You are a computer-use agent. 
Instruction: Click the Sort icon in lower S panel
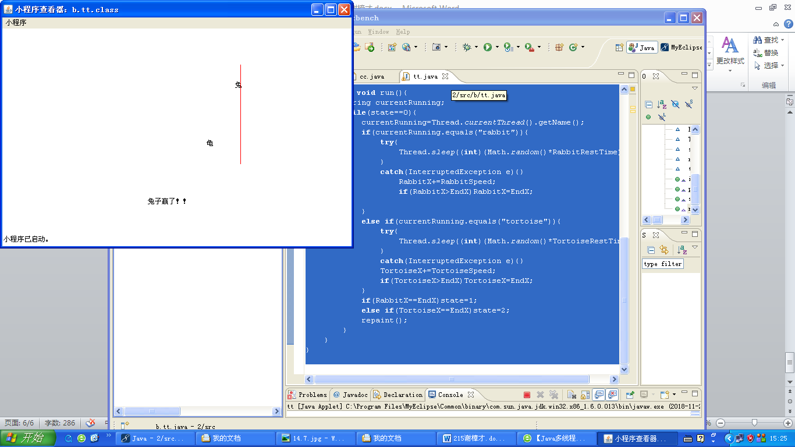tap(682, 250)
